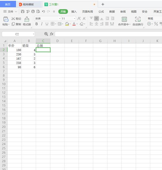
Task: Click the Save icon in quick toolbar
Action: pos(23,11)
